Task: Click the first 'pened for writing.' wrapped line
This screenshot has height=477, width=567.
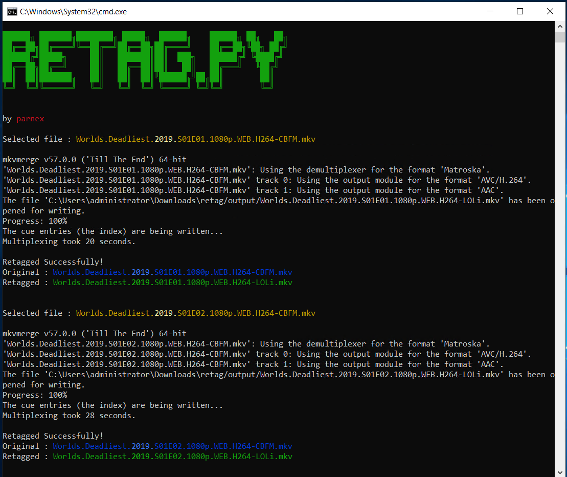Action: pos(44,211)
